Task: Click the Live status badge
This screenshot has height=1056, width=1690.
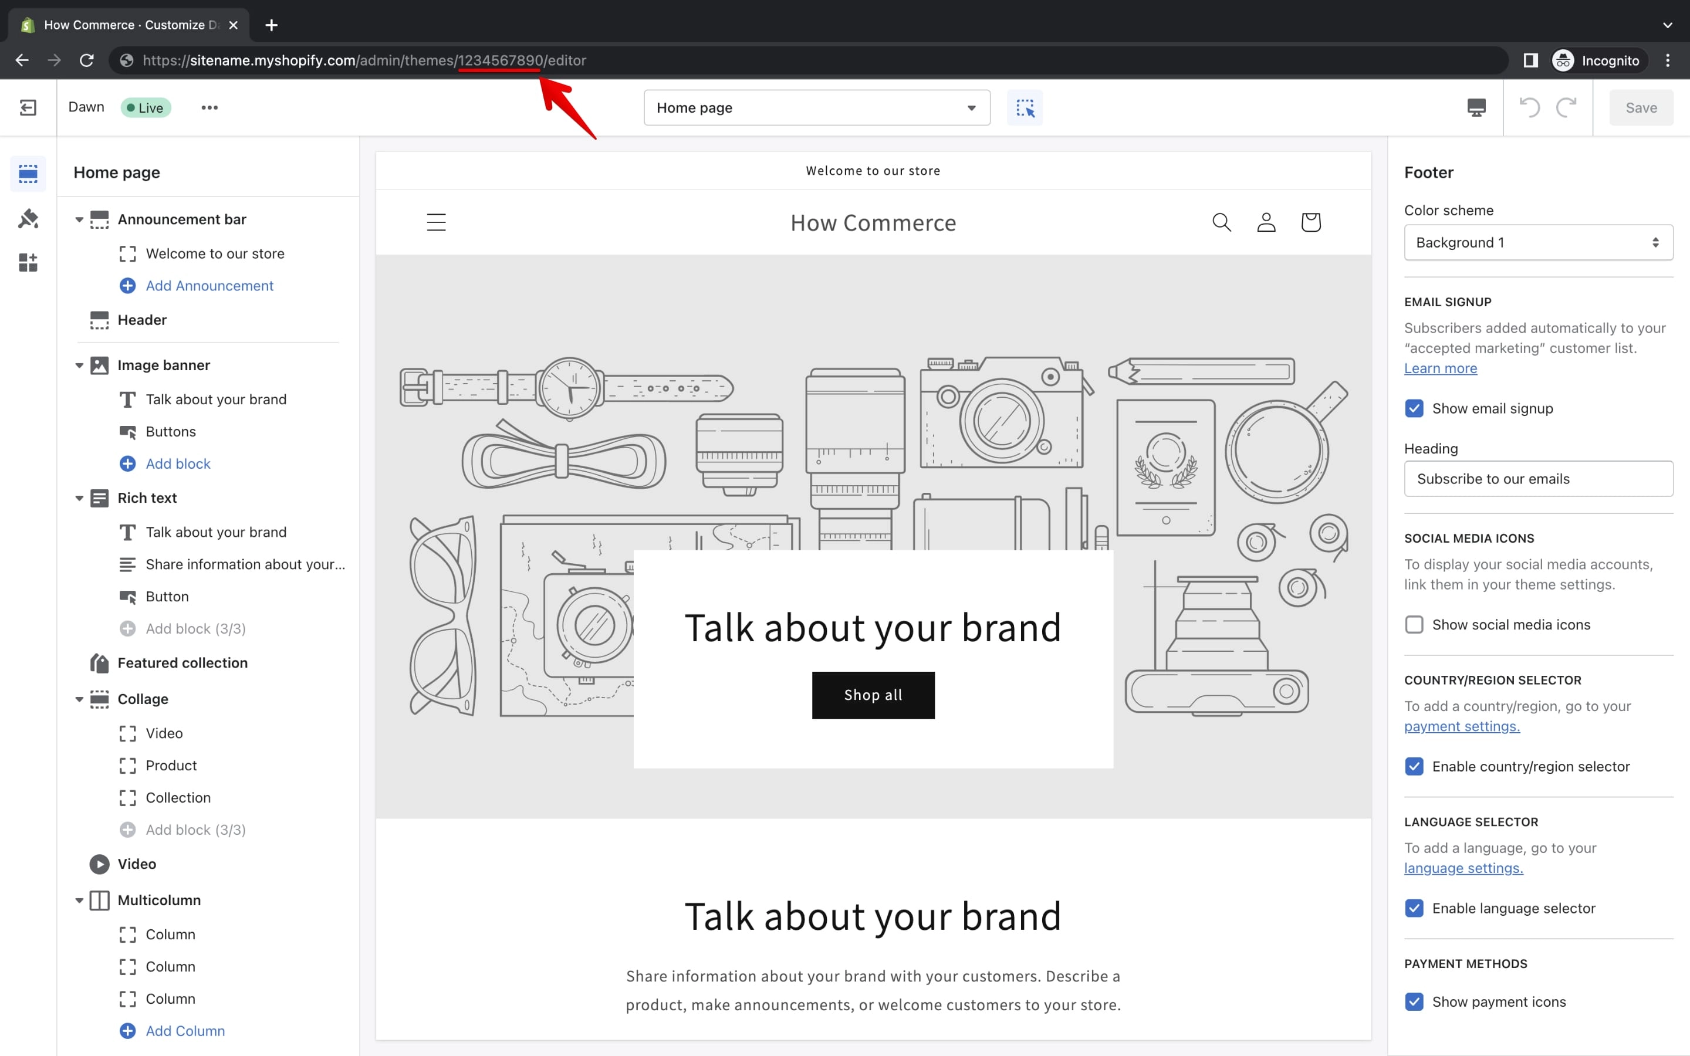Action: click(x=146, y=107)
